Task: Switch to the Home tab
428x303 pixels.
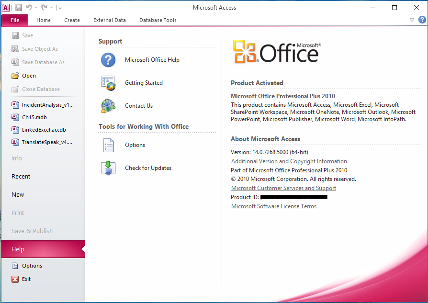Action: 44,20
